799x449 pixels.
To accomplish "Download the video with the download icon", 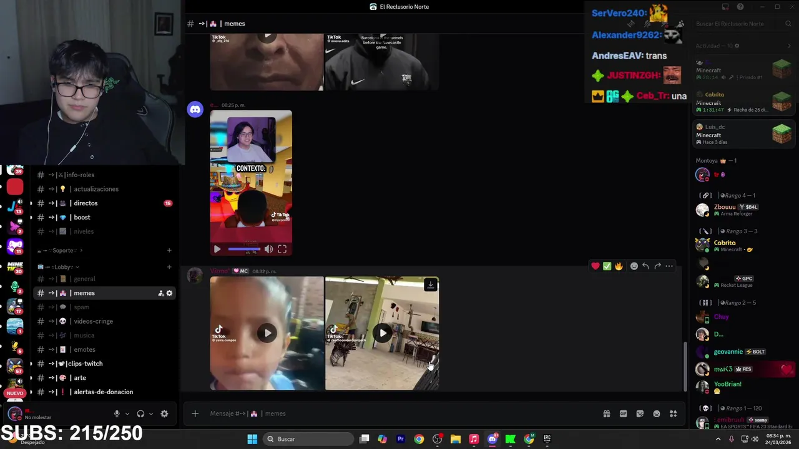I will tap(430, 285).
